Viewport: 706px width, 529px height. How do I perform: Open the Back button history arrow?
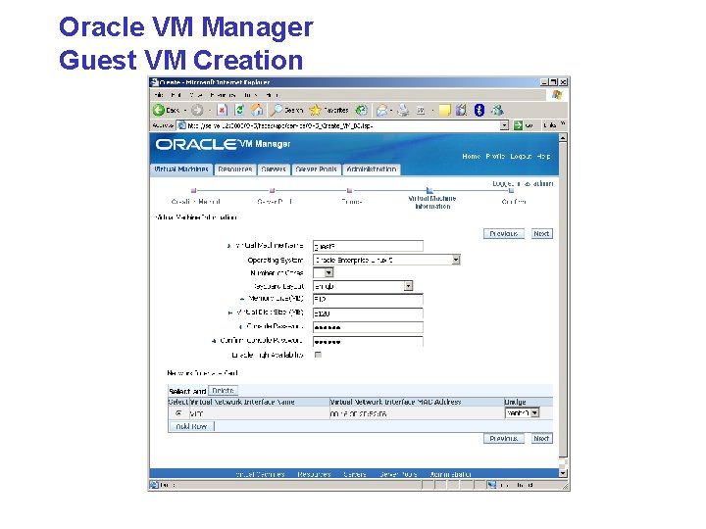pos(185,110)
